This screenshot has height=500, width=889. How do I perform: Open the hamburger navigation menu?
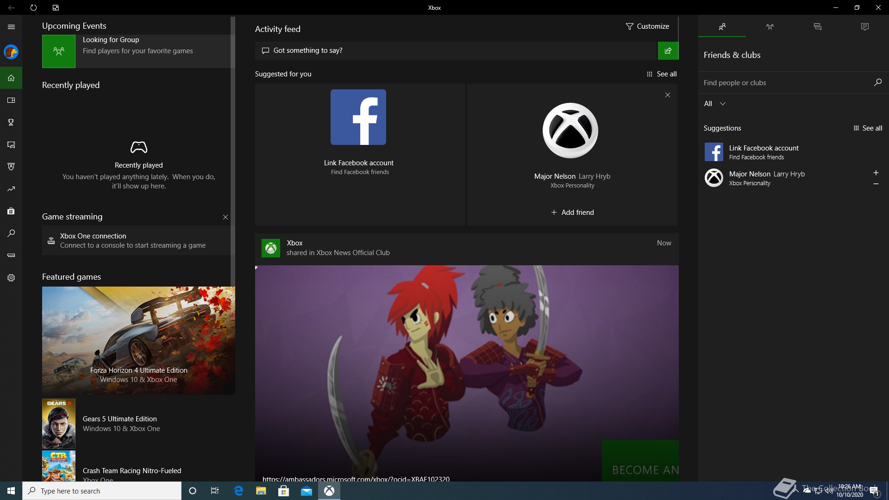click(11, 27)
